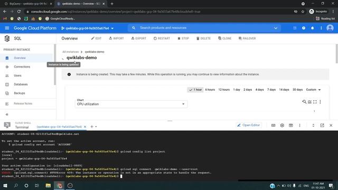Open Cloud Shell in new window
This screenshot has height=190, width=338.
[322, 126]
